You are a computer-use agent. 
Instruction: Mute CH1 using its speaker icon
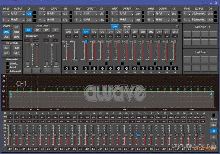86,69
